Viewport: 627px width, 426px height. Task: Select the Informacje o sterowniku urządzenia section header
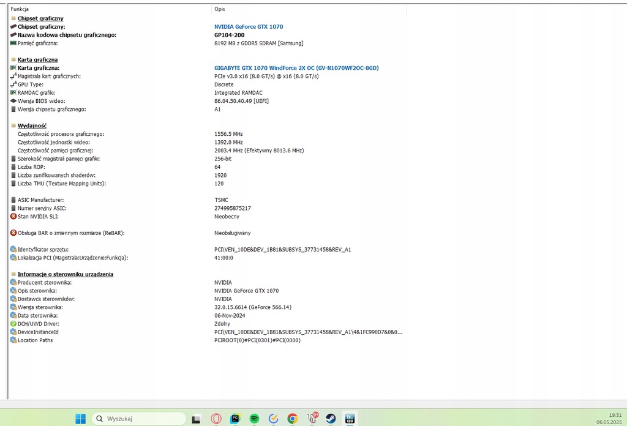pyautogui.click(x=65, y=274)
